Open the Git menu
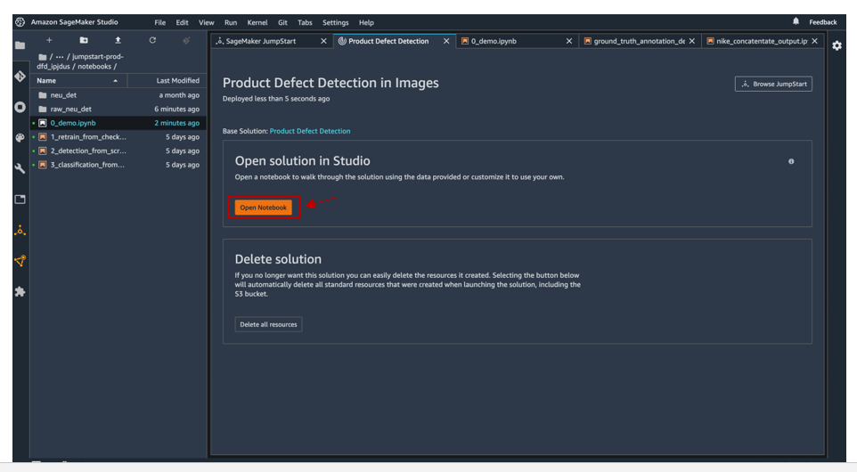Viewport: 857px width, 472px height. [x=282, y=22]
